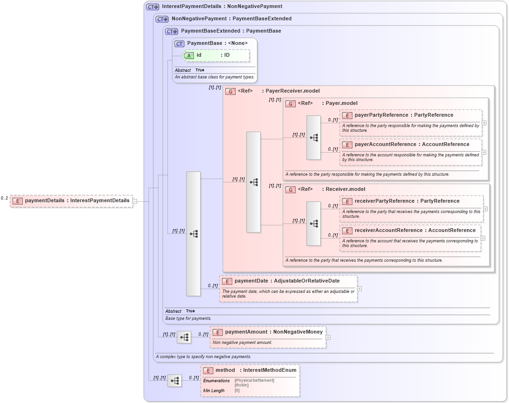Click the sequence icon inside Payer.model
This screenshot has height=403, width=509.
coord(314,137)
